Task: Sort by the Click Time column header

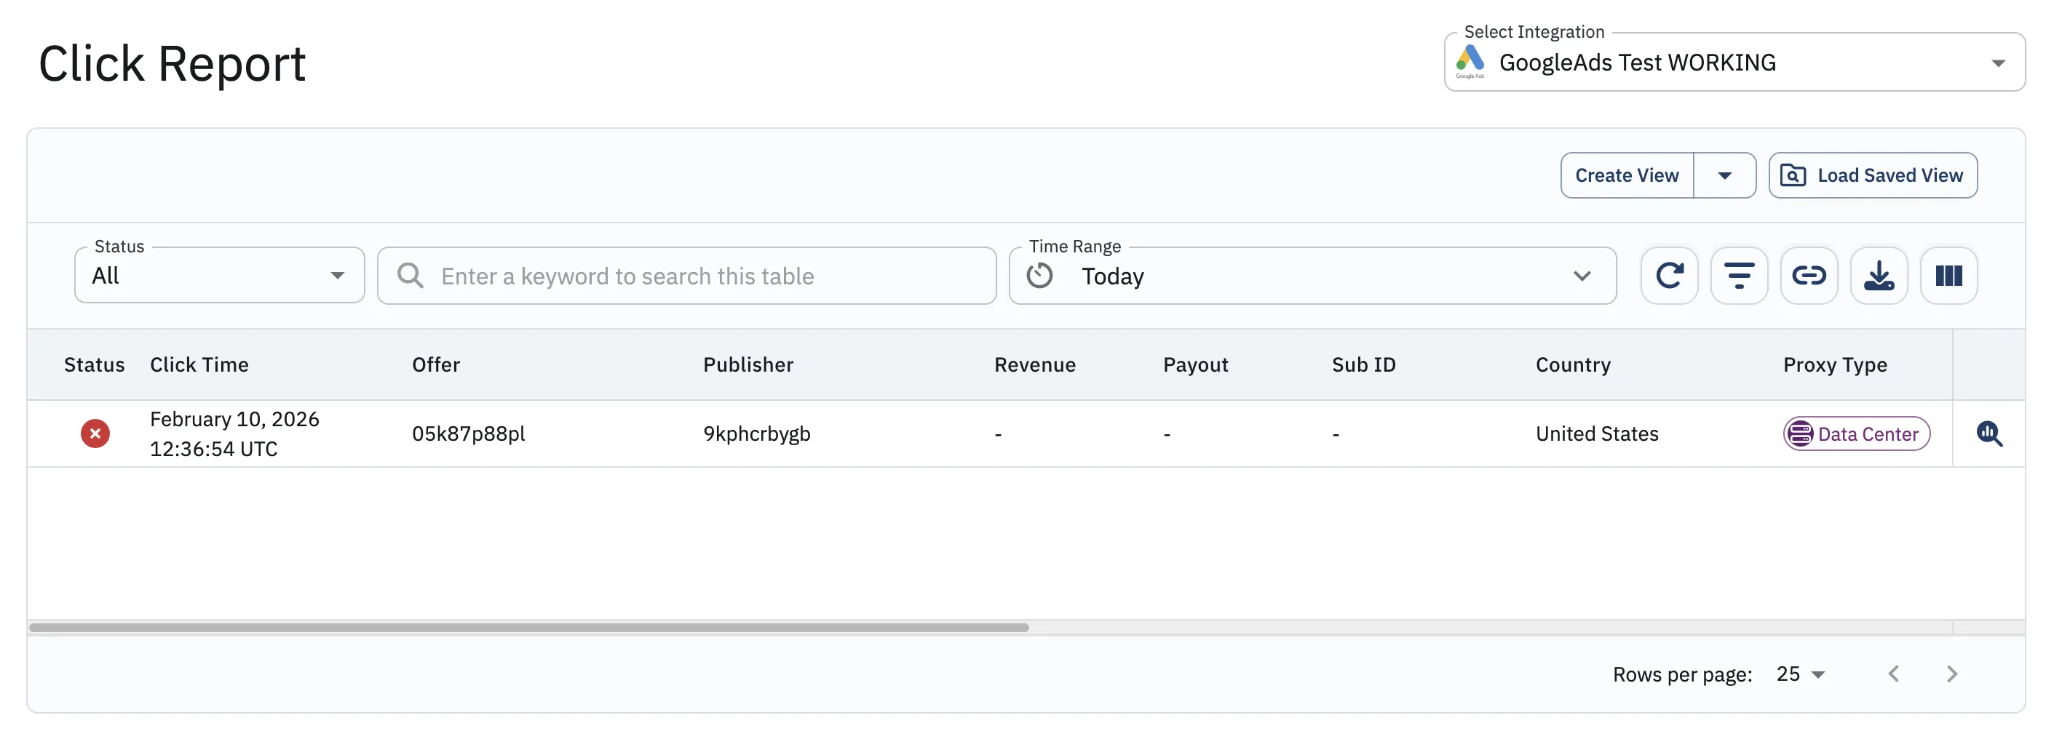Action: pos(199,364)
